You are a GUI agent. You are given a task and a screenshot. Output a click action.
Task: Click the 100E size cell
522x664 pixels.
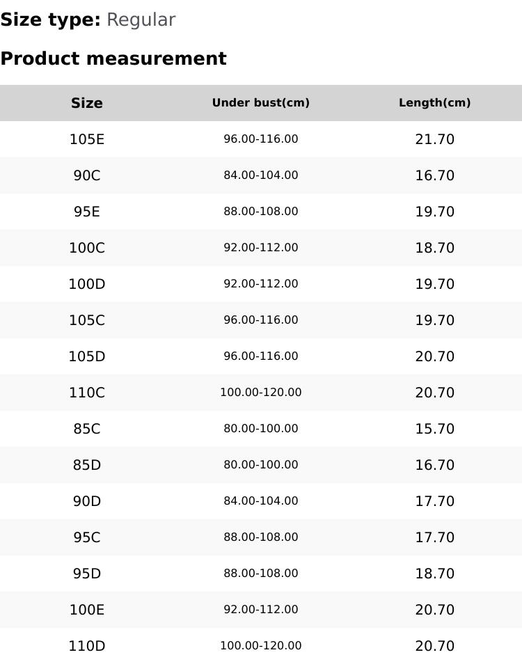pos(87,610)
